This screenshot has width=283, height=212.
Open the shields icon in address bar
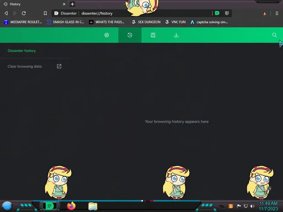[x=227, y=13]
